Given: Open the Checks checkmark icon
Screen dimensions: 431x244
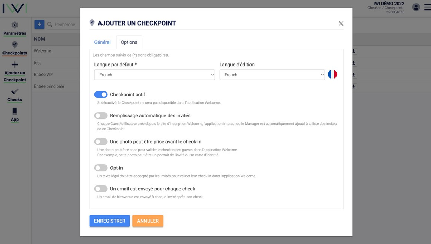Looking at the screenshot, I should click(x=14, y=91).
